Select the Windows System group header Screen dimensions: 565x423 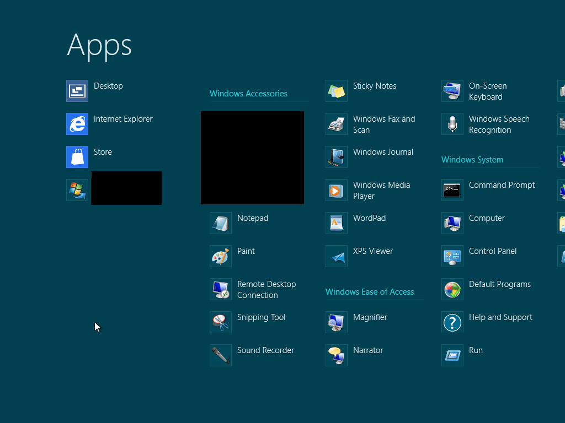472,160
